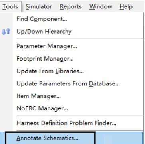
Task: Open the Window menu
Action: (x=101, y=6)
